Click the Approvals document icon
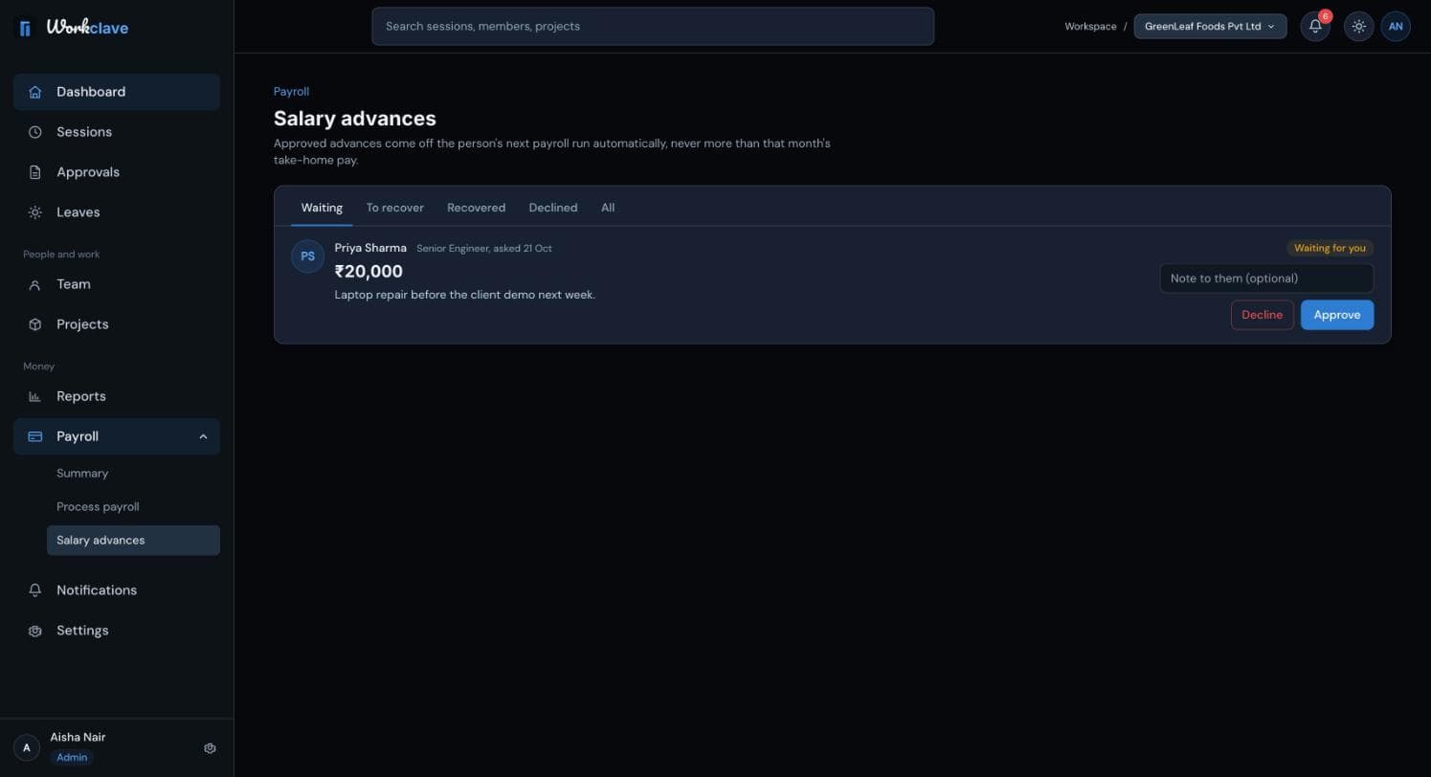This screenshot has width=1431, height=777. click(35, 172)
